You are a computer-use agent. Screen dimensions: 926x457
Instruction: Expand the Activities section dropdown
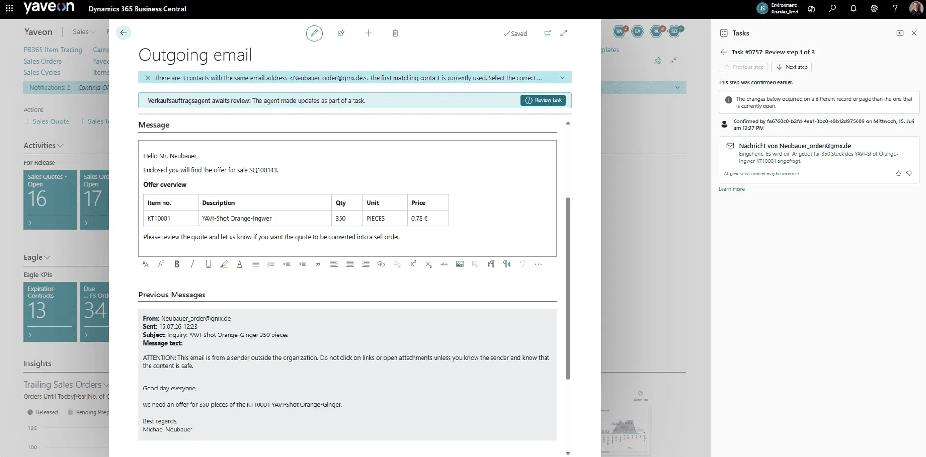point(43,145)
